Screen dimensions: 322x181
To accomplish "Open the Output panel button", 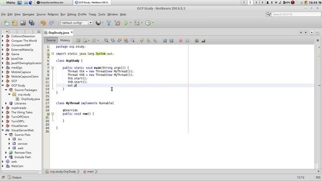I will pos(15,177).
